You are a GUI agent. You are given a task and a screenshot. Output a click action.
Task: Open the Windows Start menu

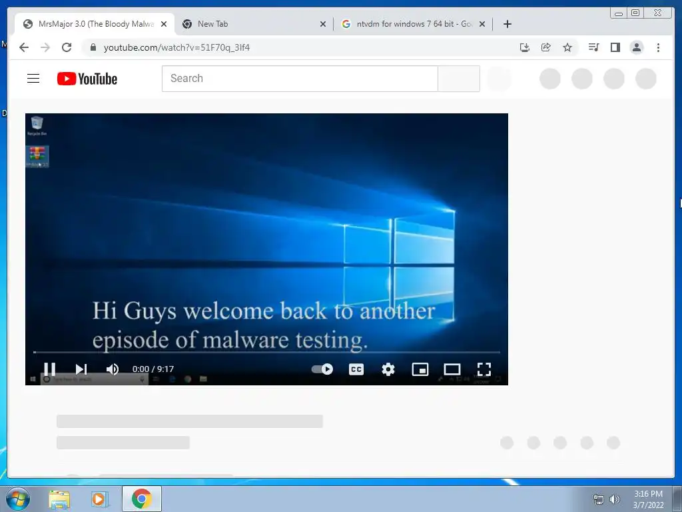pos(18,499)
